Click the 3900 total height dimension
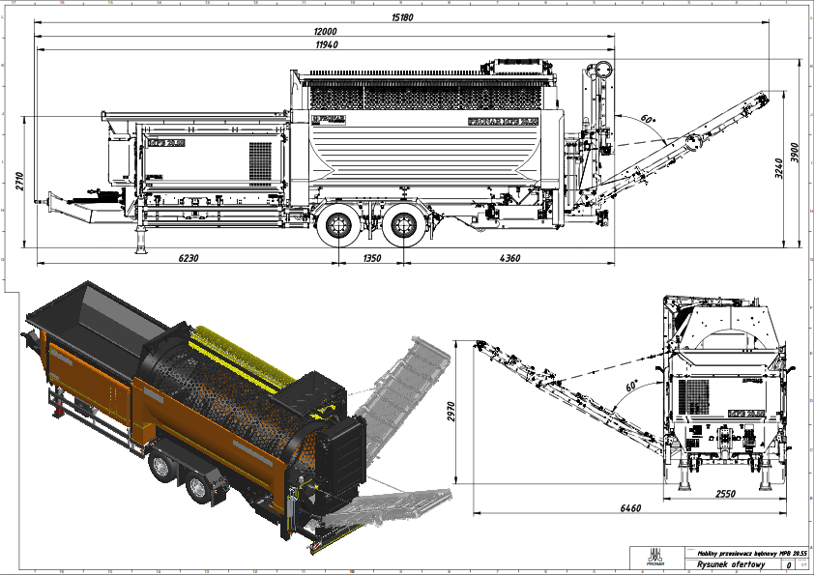The width and height of the screenshot is (814, 575). tap(795, 153)
